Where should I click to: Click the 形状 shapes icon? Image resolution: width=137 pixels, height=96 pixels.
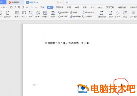(38, 13)
